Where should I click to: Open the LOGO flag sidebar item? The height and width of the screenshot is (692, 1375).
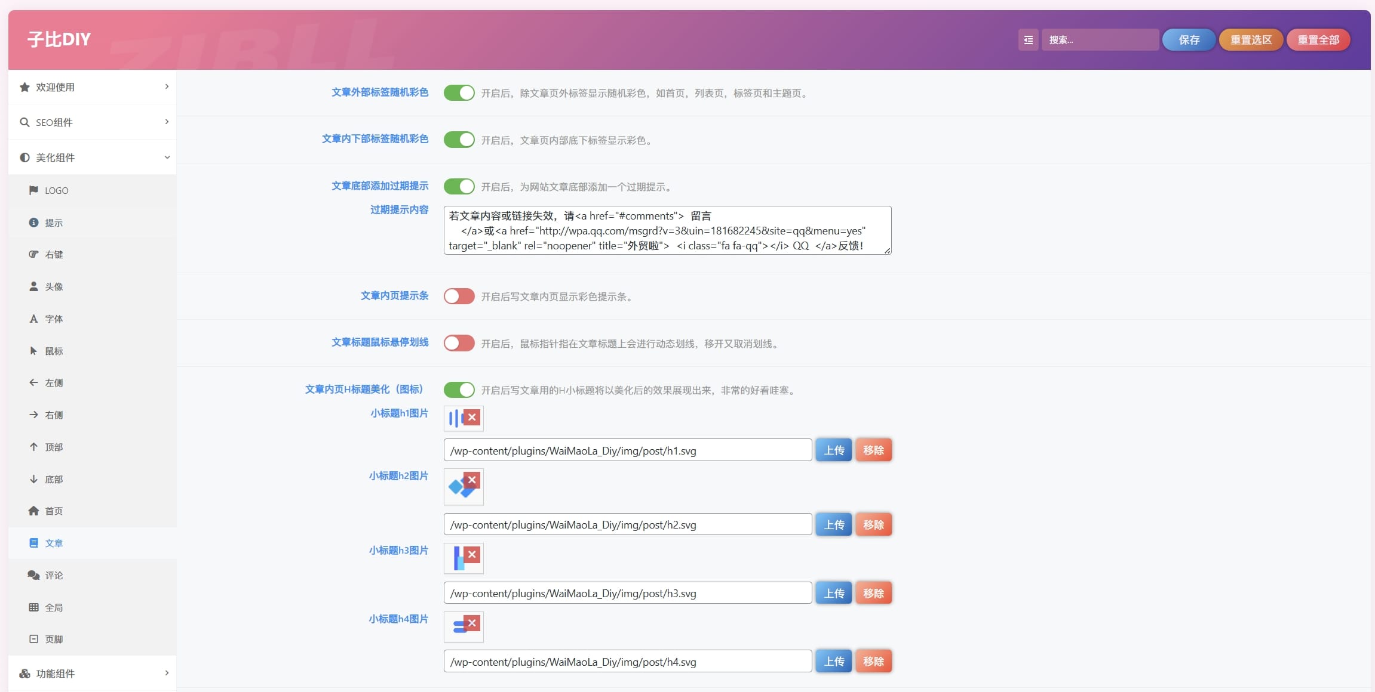56,190
